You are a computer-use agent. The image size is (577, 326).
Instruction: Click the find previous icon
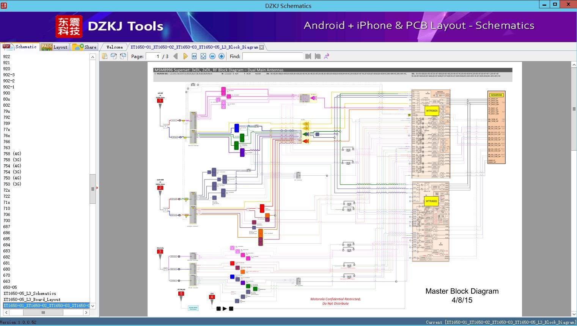(308, 56)
